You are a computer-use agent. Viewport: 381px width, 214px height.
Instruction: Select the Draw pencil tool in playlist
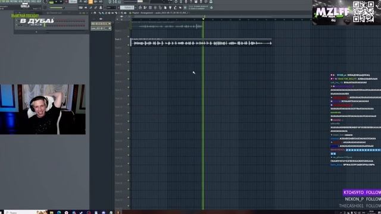[x=99, y=13]
